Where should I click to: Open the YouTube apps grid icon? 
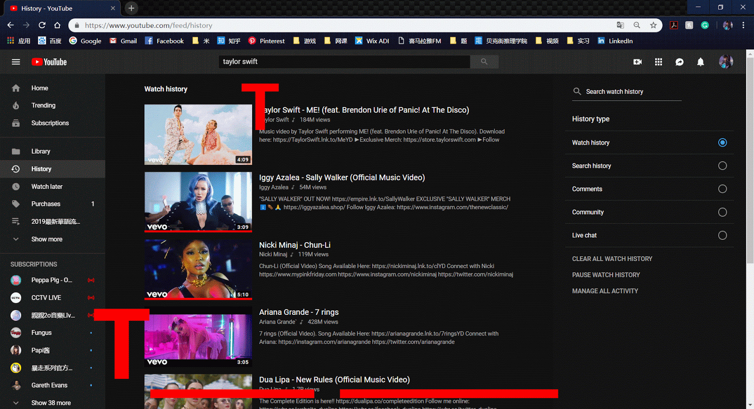(x=659, y=62)
